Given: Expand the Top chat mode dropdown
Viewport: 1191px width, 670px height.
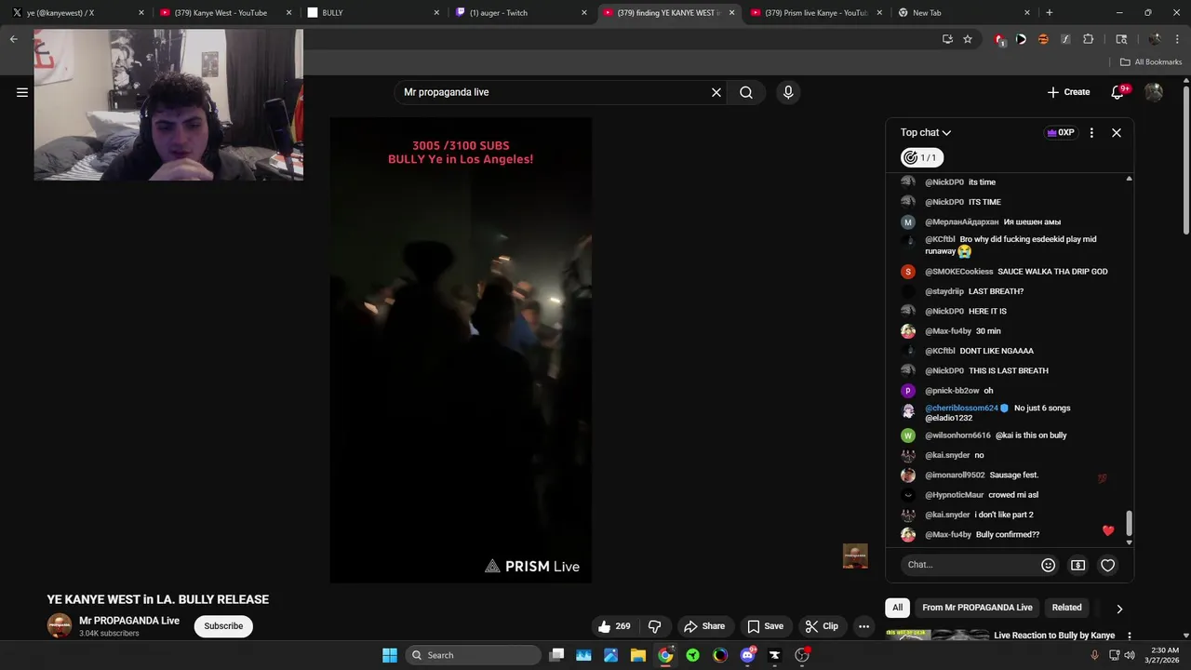Looking at the screenshot, I should pos(926,133).
